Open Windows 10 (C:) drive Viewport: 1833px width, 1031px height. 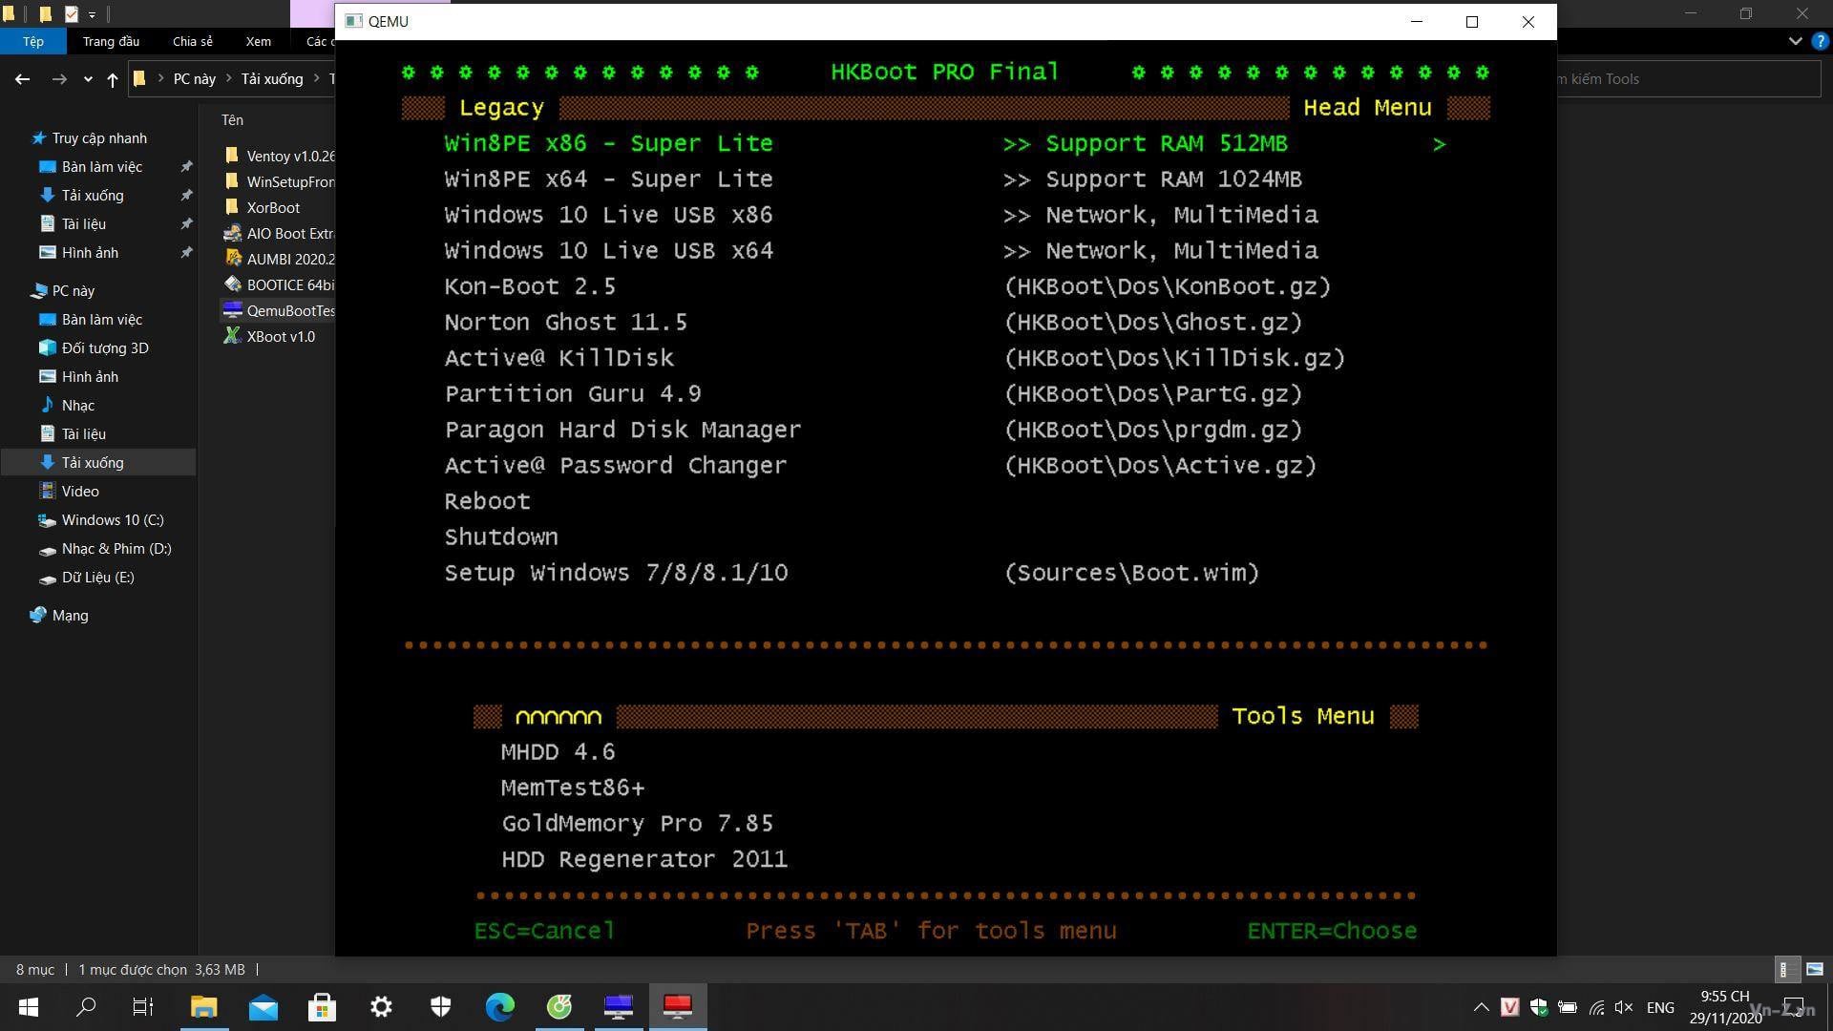point(113,520)
